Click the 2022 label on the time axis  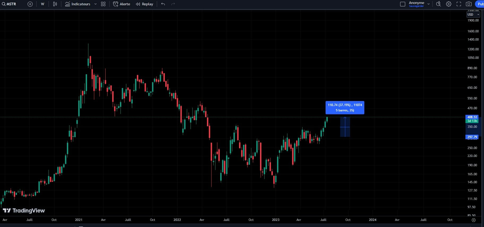pos(177,220)
